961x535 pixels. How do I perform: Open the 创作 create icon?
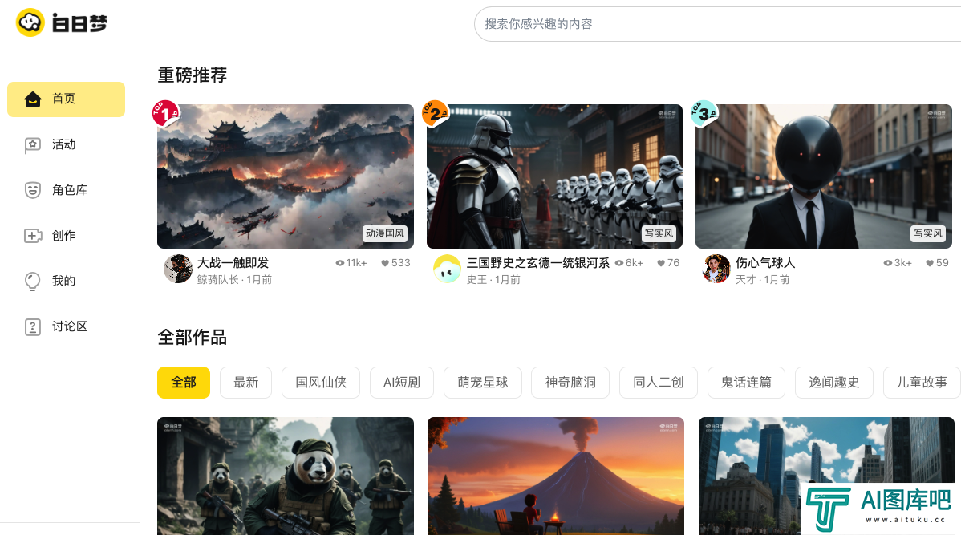32,235
